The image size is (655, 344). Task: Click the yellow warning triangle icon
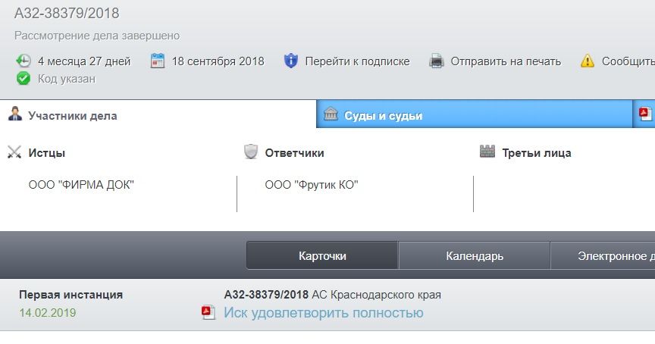coord(588,61)
